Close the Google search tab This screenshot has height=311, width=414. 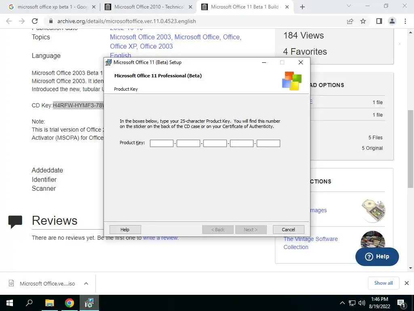coord(94,7)
